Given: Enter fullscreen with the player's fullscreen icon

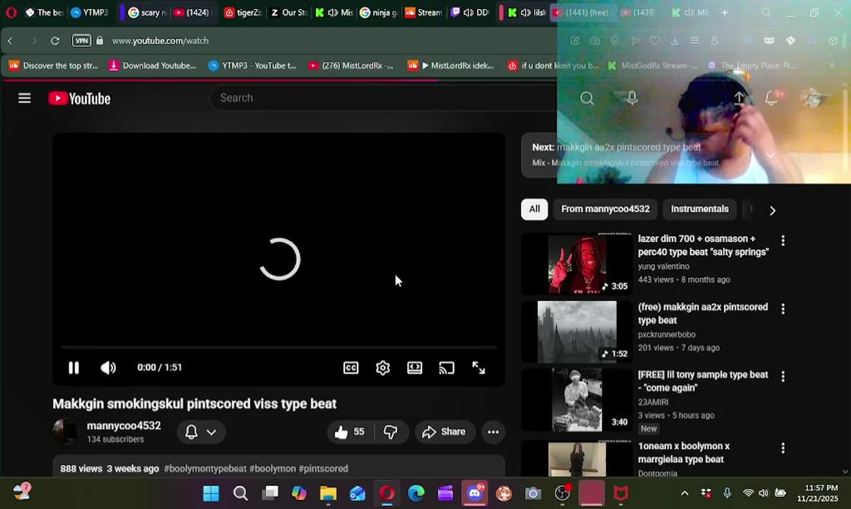Looking at the screenshot, I should click(479, 368).
